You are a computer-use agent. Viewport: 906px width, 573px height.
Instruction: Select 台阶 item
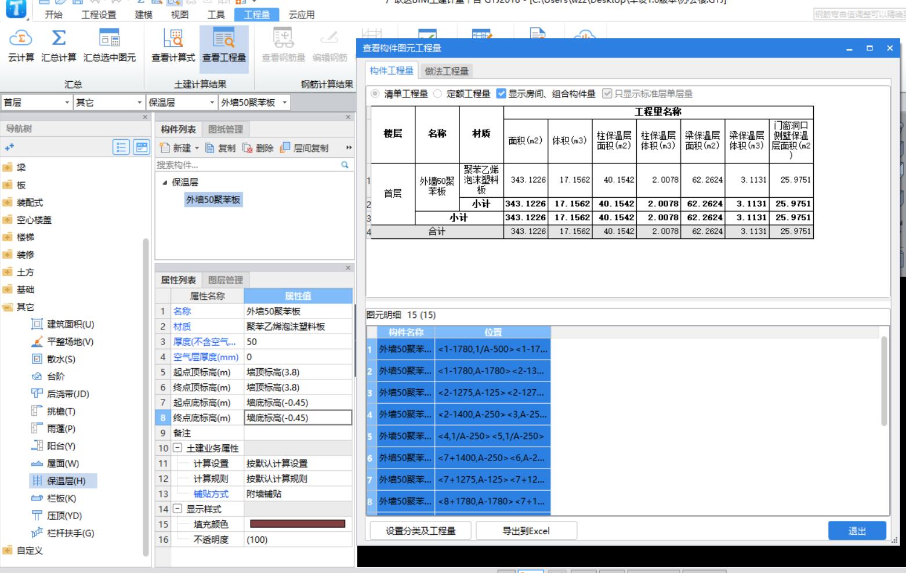(48, 376)
